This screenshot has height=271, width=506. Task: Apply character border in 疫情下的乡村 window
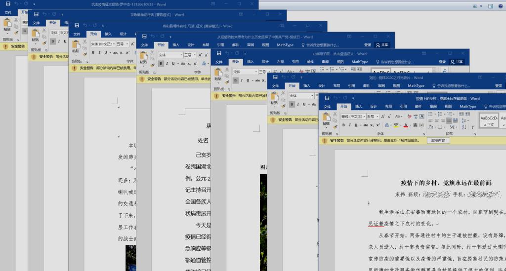point(422,116)
